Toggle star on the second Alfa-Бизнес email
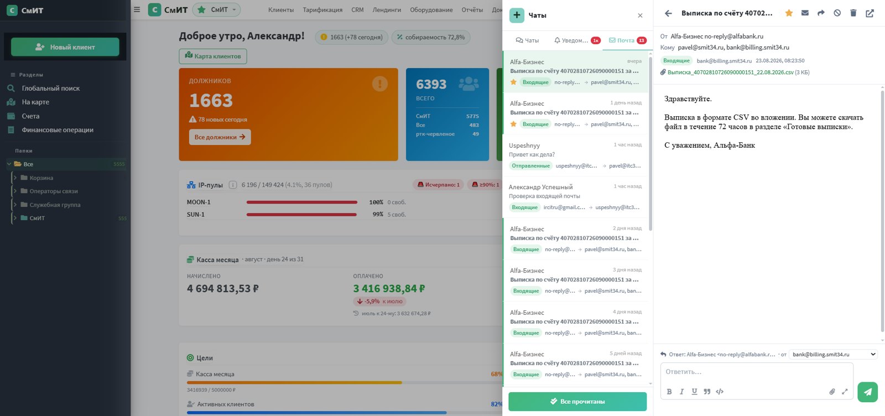 pyautogui.click(x=513, y=124)
